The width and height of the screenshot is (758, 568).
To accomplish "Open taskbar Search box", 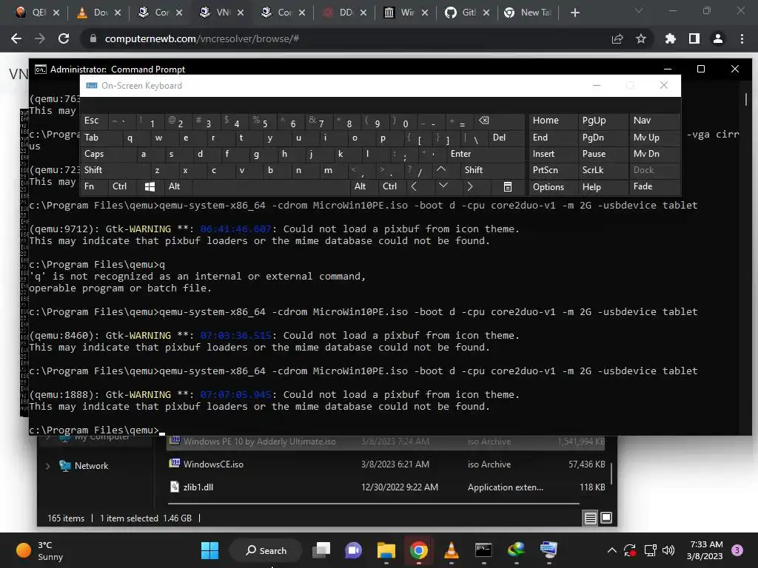I will pos(266,550).
